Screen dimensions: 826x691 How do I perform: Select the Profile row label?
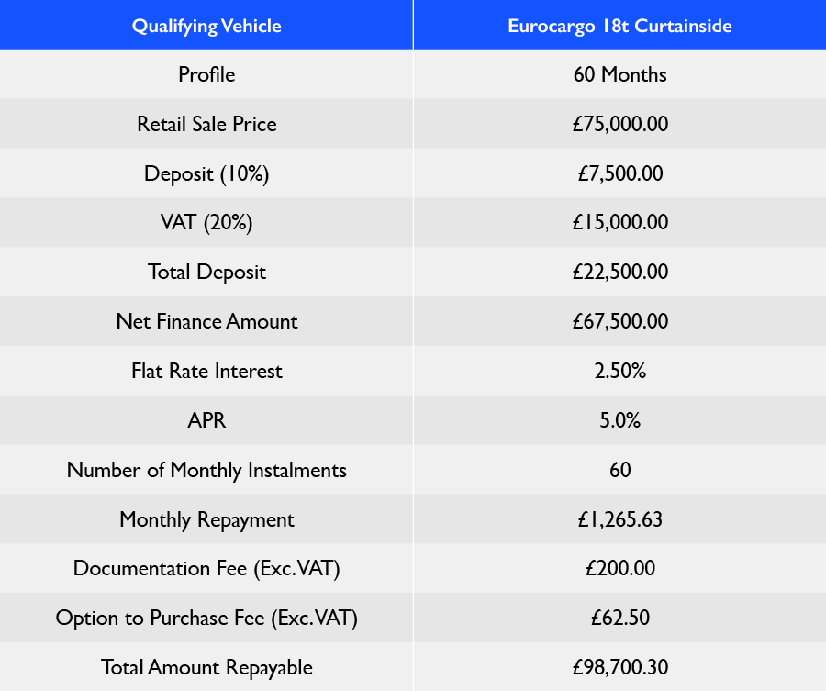pyautogui.click(x=206, y=74)
